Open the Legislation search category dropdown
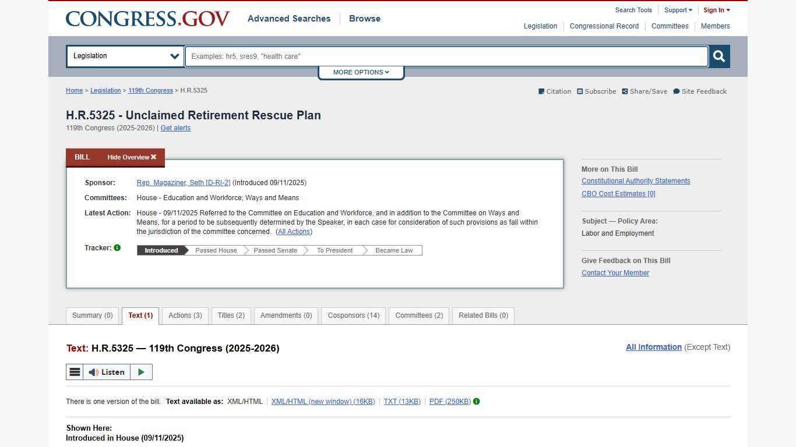This screenshot has width=796, height=447. (x=125, y=56)
